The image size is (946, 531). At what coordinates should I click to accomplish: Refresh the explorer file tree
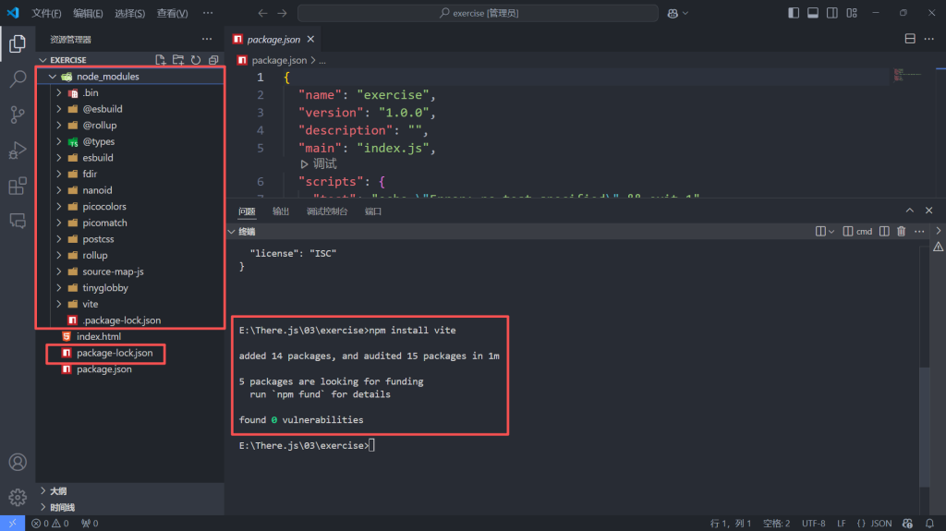click(195, 60)
